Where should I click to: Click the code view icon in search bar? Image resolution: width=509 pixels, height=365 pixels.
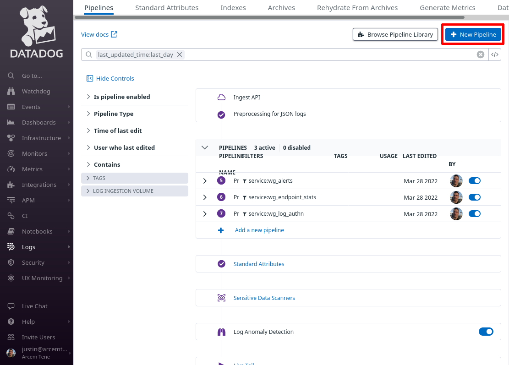point(495,54)
